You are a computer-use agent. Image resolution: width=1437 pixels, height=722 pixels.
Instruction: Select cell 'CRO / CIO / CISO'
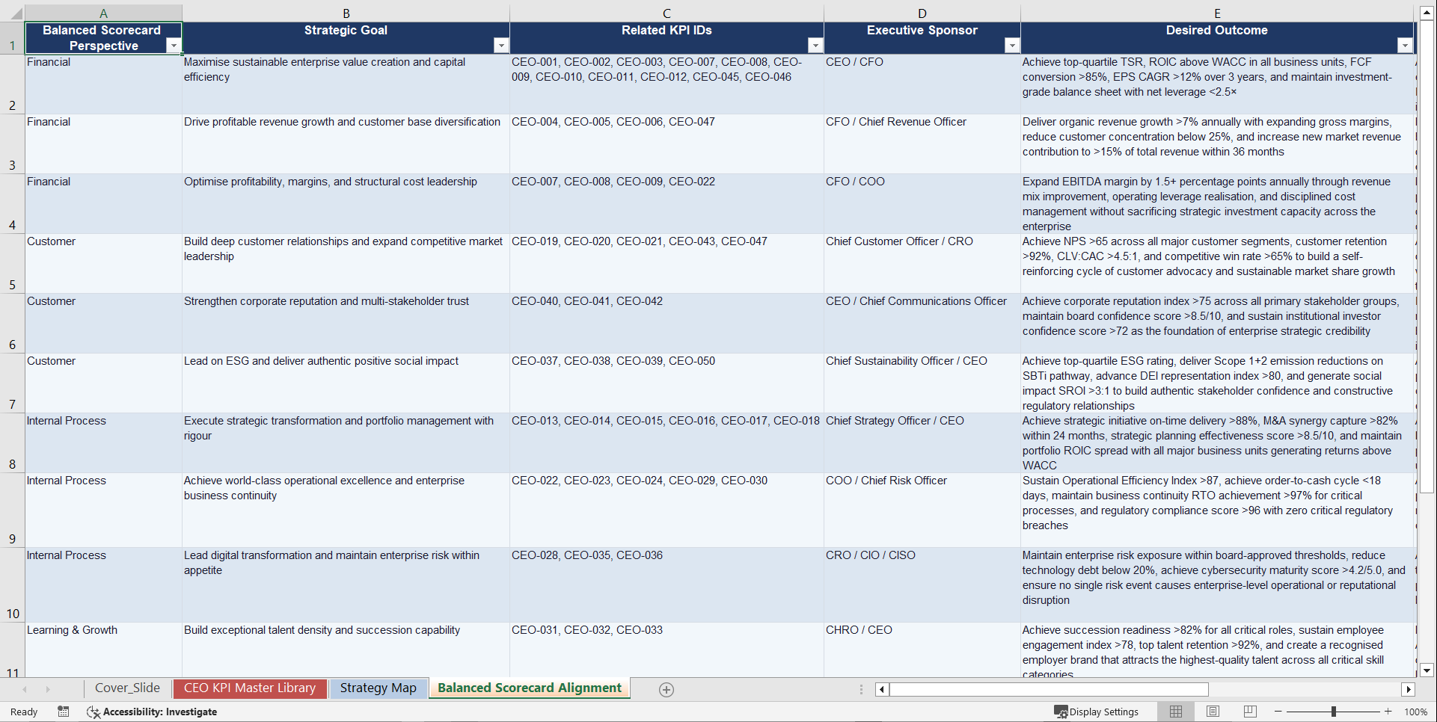pyautogui.click(x=922, y=584)
